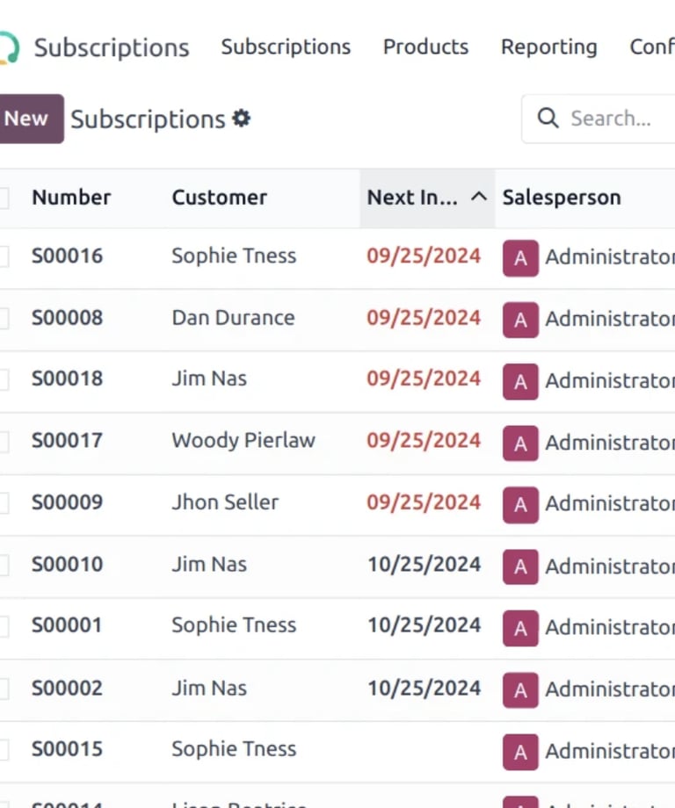The width and height of the screenshot is (675, 808).
Task: Click the Administrator avatar on row S00015
Action: pos(520,752)
